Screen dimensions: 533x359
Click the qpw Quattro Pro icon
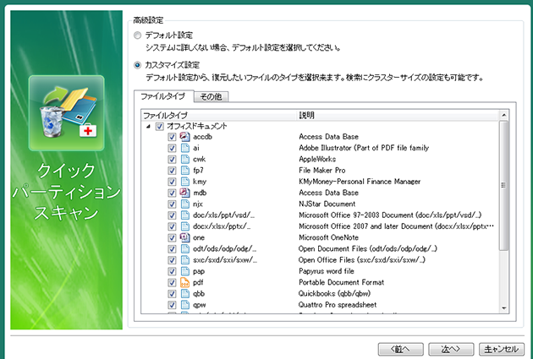(x=184, y=305)
